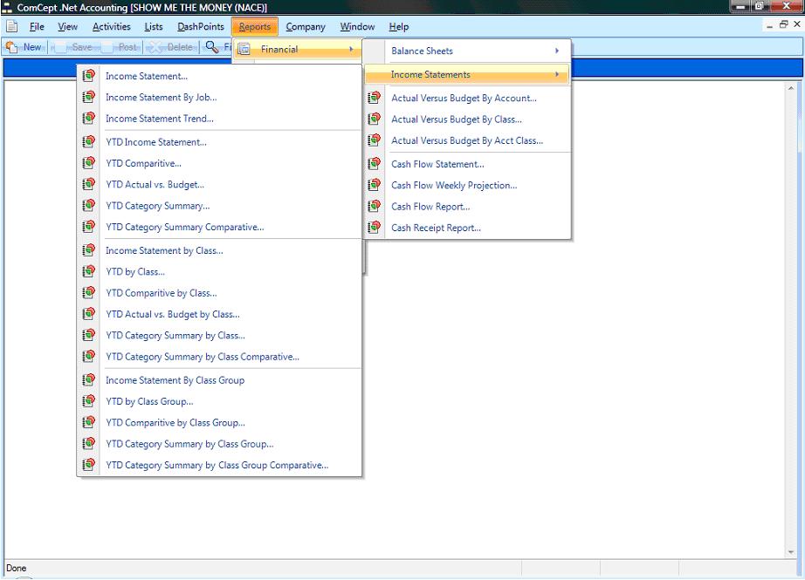Select YTD Category Summary Comparative

coord(184,228)
